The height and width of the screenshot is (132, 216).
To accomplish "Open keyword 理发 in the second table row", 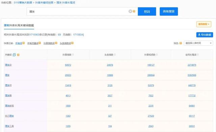I will tap(7, 75).
